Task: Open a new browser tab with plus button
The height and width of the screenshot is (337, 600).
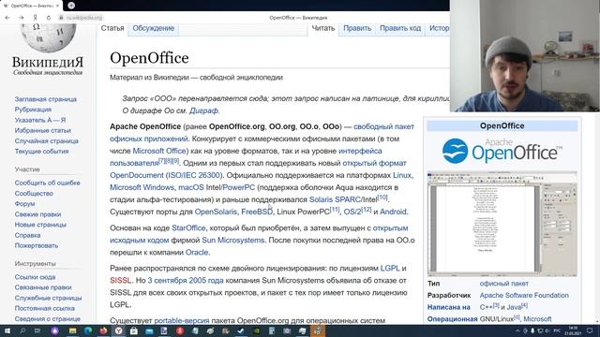Action: [71, 6]
